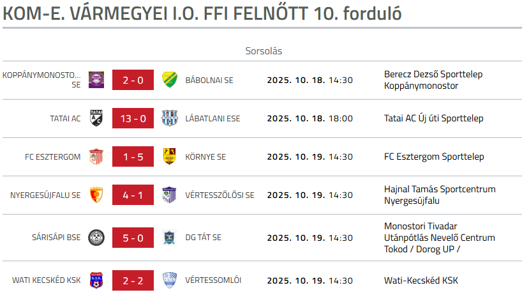Open the Tatai AC team name link
The image size is (522, 297).
pyautogui.click(x=65, y=118)
